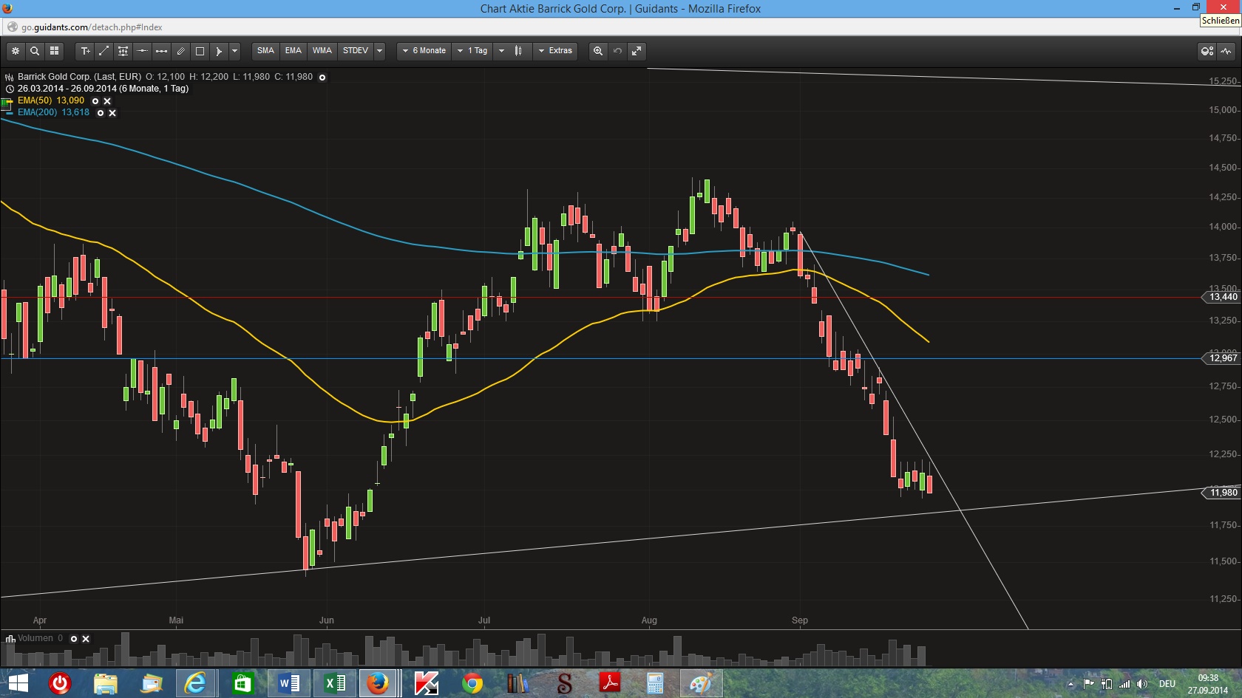Expand chart to fullscreen mode
This screenshot has height=698, width=1242.
pos(637,50)
